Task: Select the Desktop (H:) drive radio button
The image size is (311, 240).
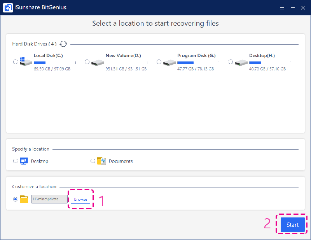Action: coord(231,62)
